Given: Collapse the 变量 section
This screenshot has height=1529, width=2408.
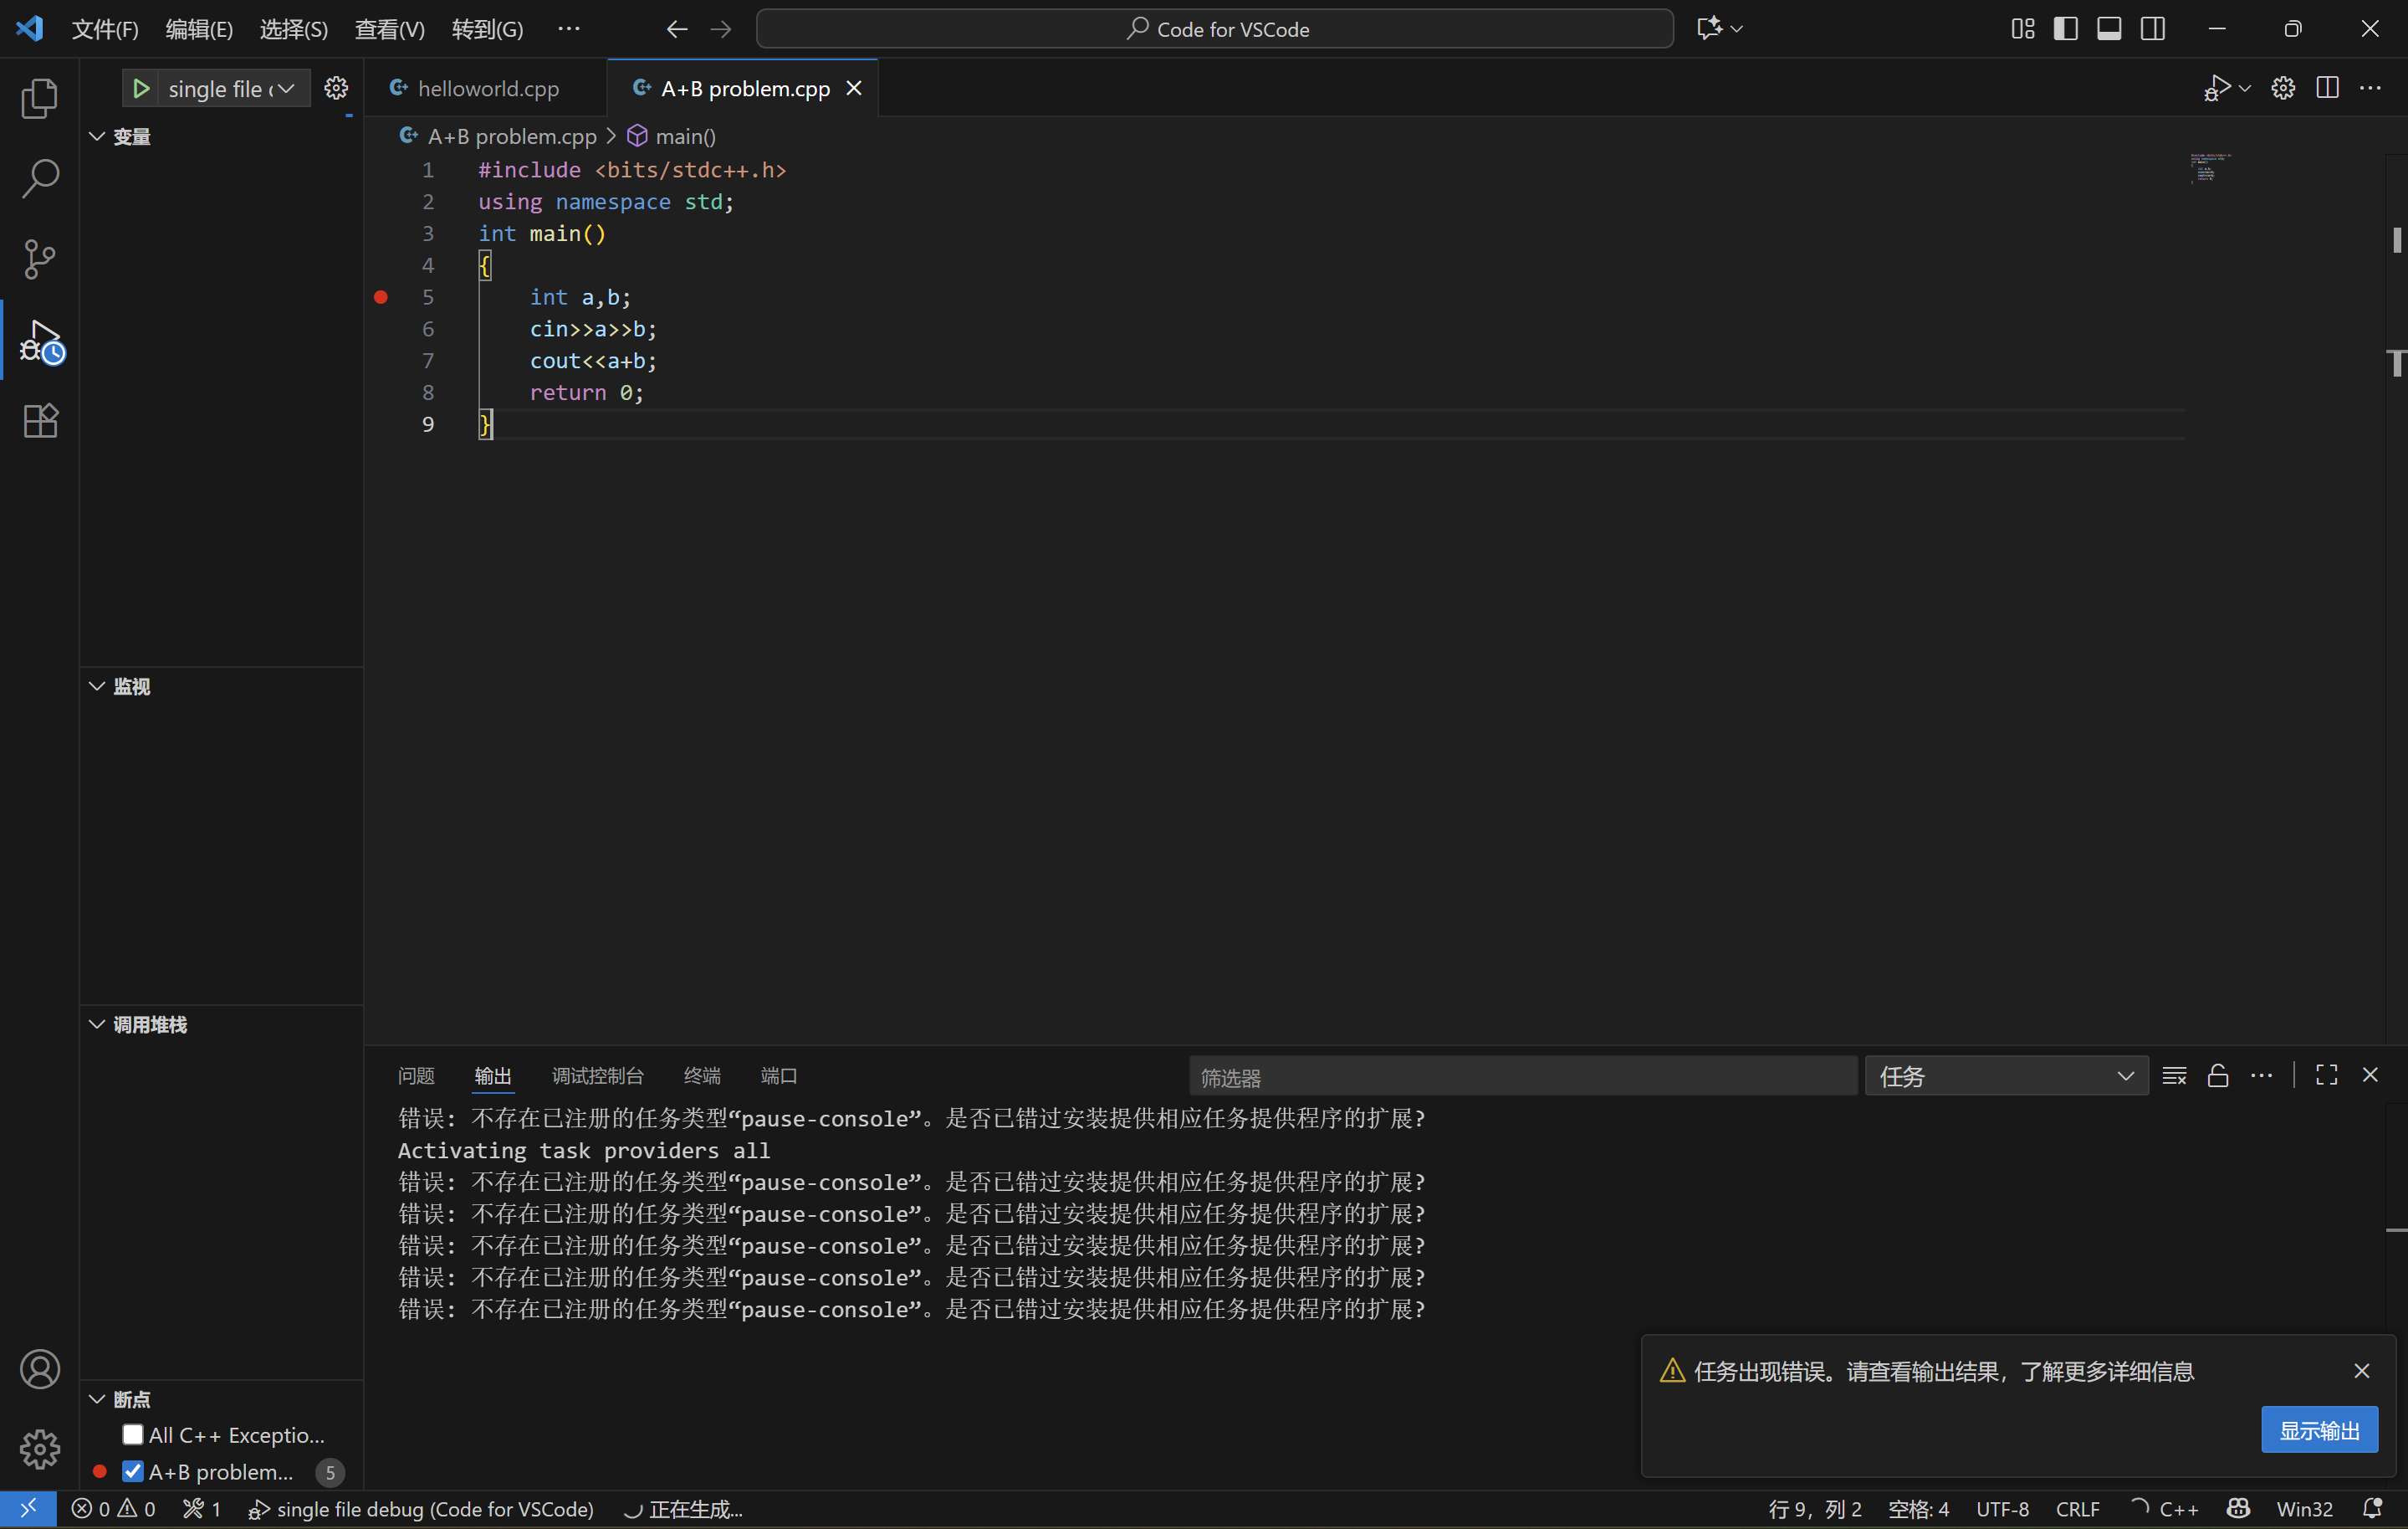Looking at the screenshot, I should pyautogui.click(x=97, y=136).
